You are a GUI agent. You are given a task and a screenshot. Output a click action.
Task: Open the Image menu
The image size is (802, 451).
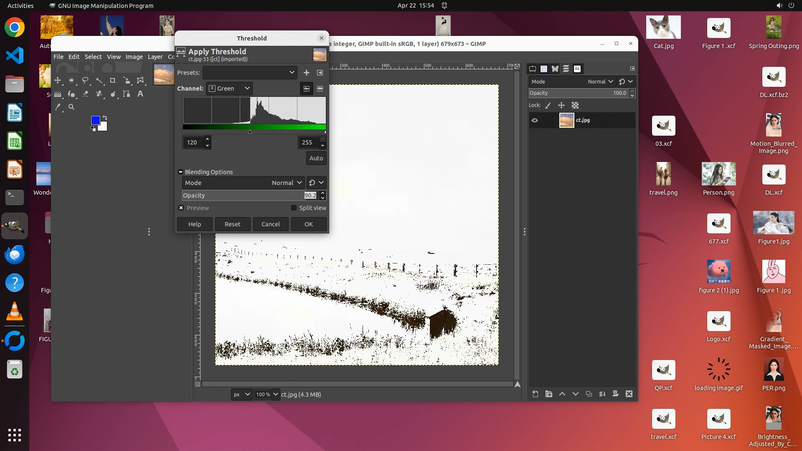click(x=134, y=57)
